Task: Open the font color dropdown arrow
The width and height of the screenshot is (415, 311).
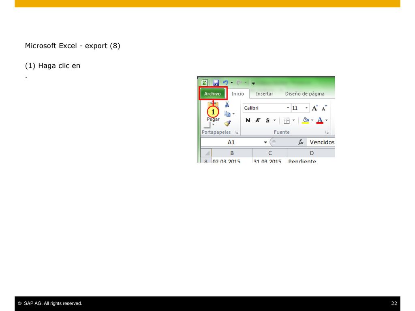Action: [x=327, y=120]
